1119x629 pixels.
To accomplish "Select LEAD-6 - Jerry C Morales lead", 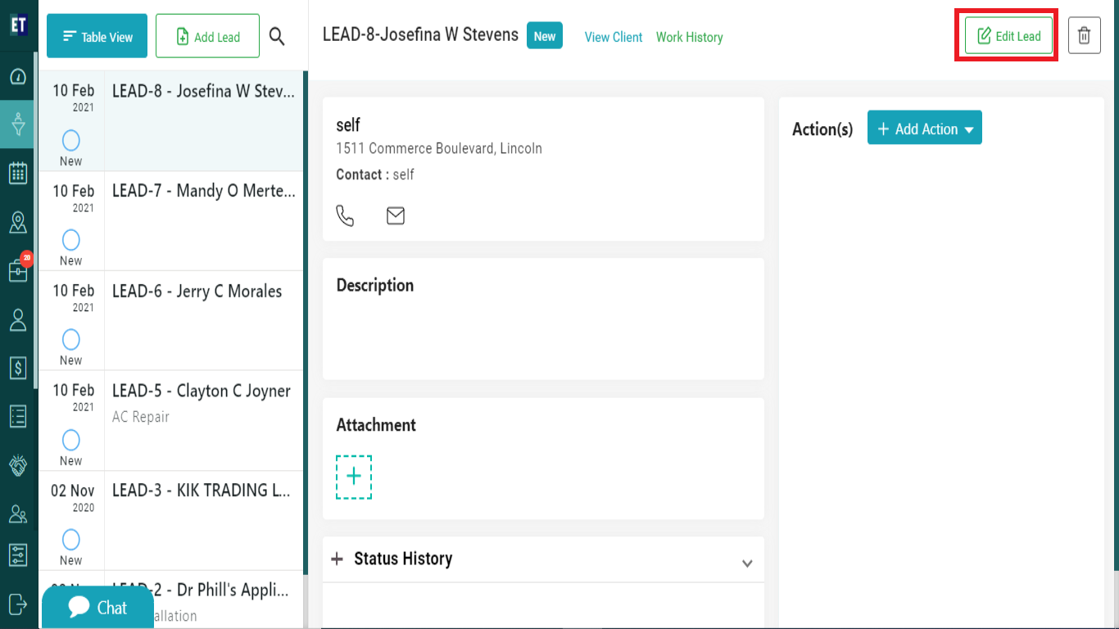I will click(x=171, y=321).
